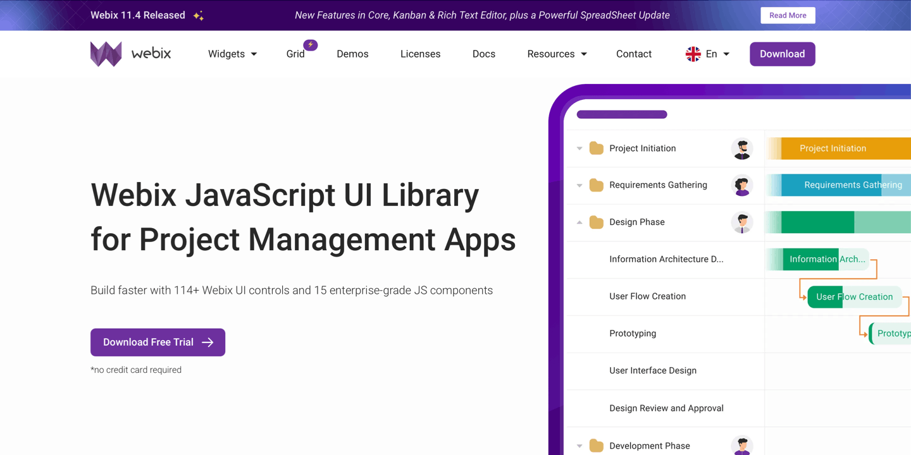Select the Development Phase tree label
This screenshot has height=455, width=911.
tap(649, 446)
